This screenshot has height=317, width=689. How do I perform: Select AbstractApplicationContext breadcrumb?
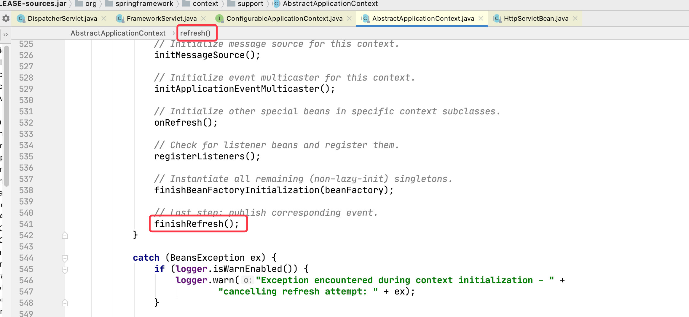click(x=118, y=33)
